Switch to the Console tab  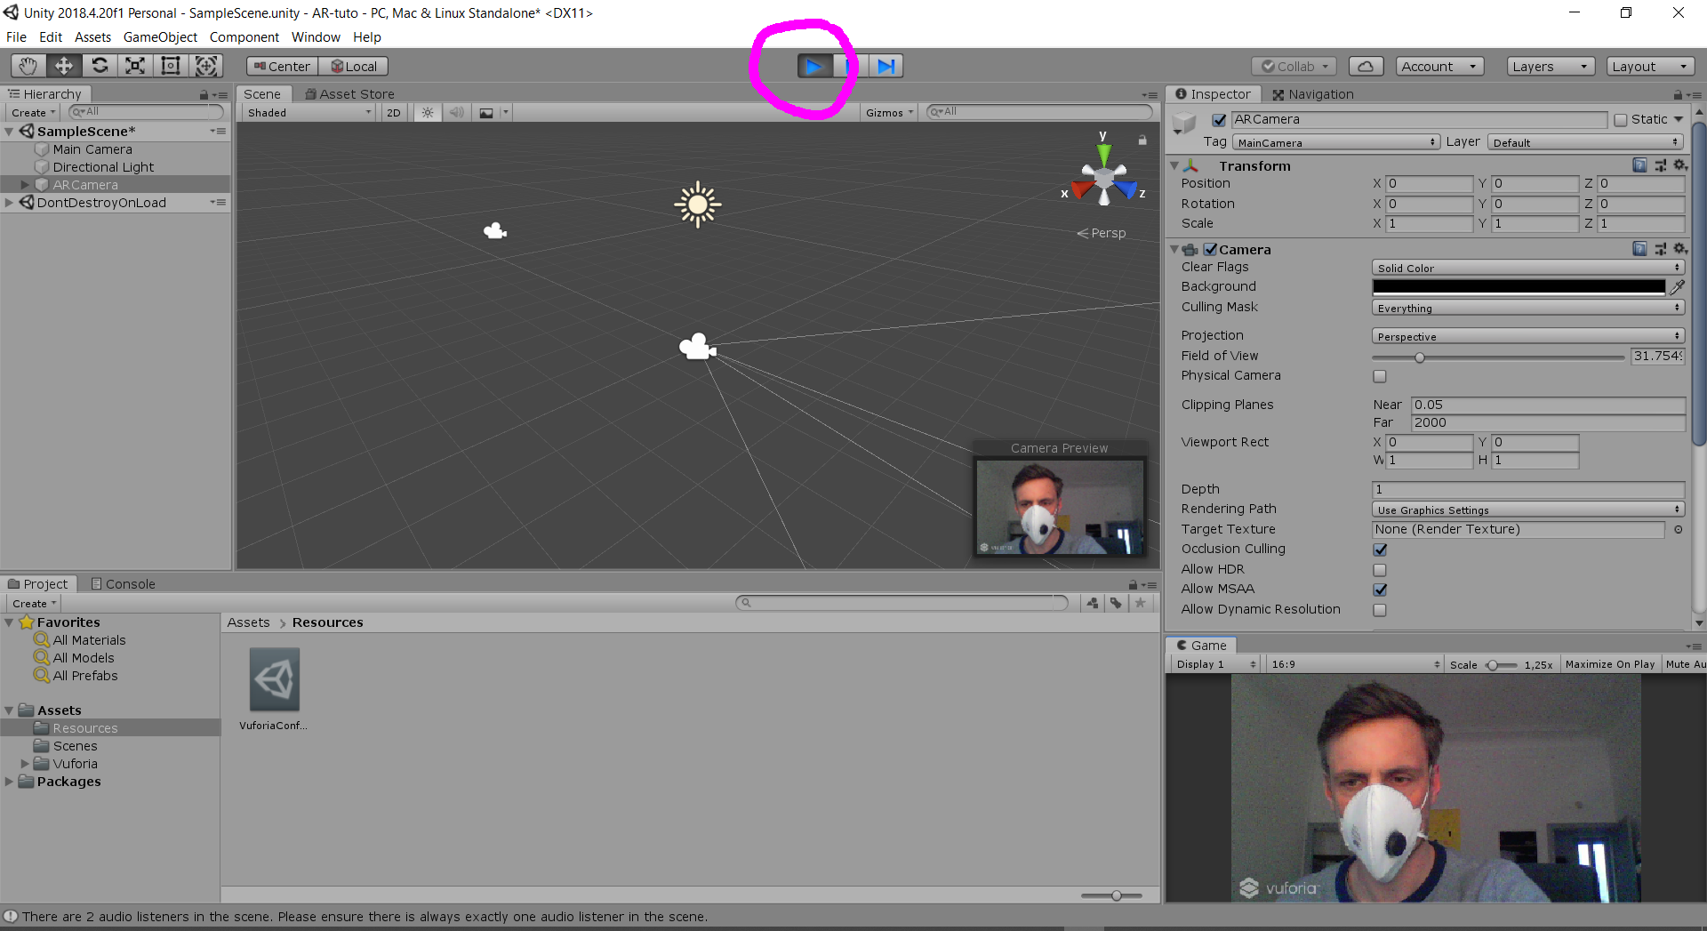coord(124,584)
